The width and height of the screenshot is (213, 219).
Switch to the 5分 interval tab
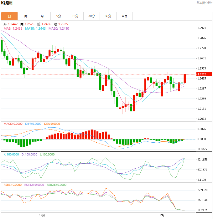coord(59,16)
